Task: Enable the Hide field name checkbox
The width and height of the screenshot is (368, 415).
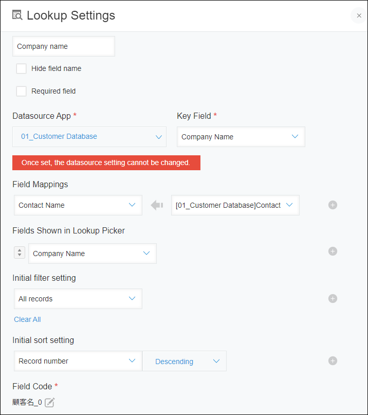Action: point(21,68)
